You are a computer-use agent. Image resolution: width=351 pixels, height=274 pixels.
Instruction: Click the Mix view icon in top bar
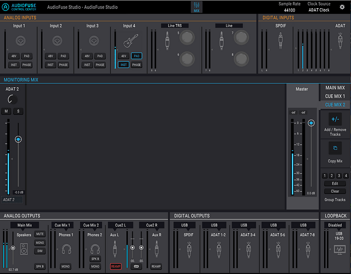point(196,7)
